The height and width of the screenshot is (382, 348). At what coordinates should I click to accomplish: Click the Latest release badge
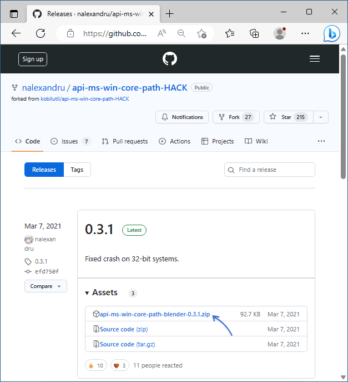tap(134, 230)
